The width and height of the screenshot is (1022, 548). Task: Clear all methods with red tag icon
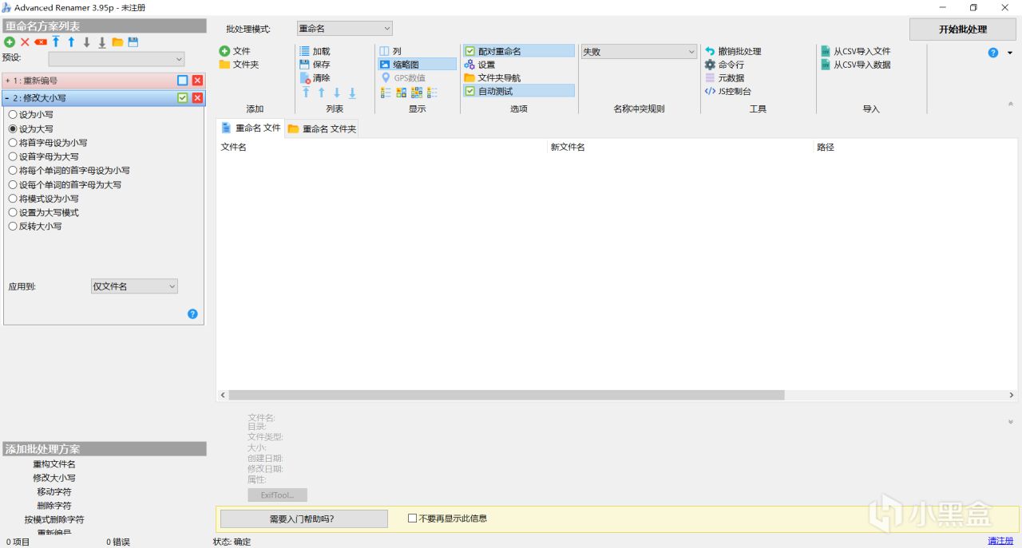41,42
